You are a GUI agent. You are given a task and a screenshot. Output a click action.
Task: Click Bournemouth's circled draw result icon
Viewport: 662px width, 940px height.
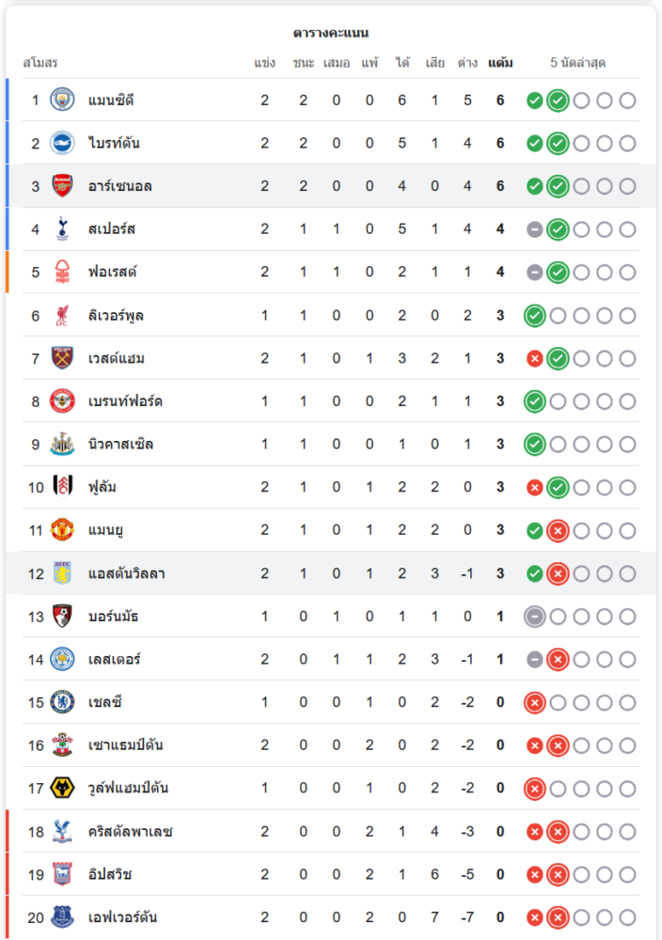535,617
